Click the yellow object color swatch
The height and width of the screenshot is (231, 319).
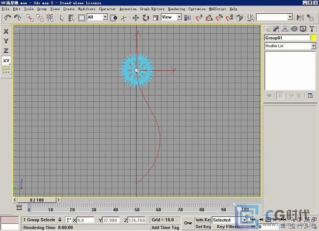click(x=313, y=38)
